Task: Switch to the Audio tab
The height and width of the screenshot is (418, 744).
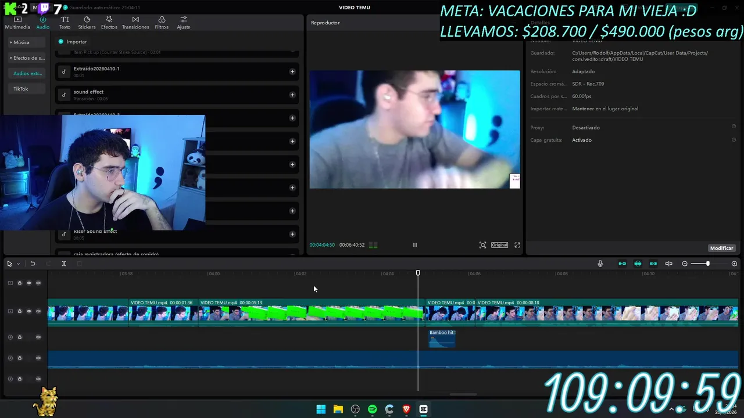Action: click(x=43, y=23)
